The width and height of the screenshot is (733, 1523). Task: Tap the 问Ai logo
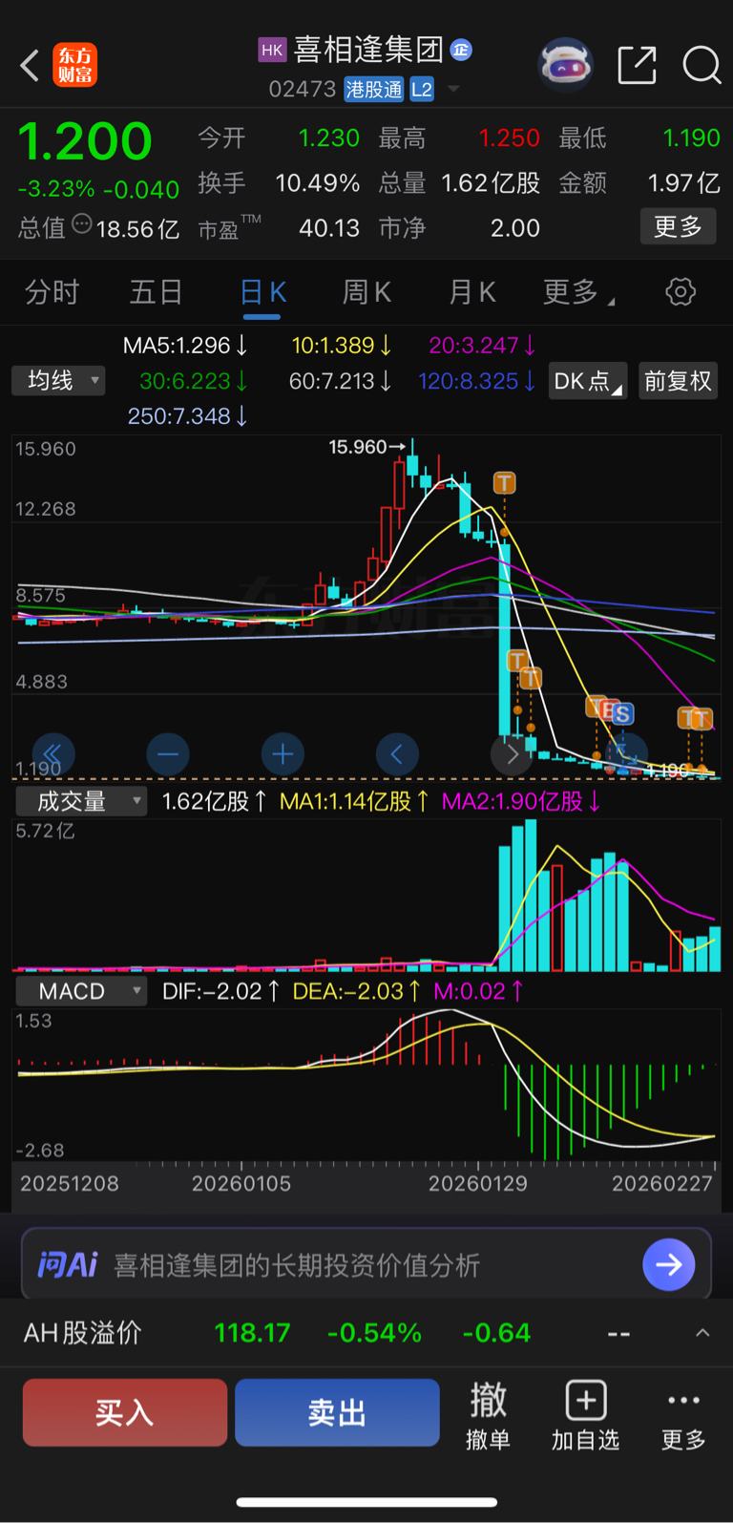[x=68, y=1265]
